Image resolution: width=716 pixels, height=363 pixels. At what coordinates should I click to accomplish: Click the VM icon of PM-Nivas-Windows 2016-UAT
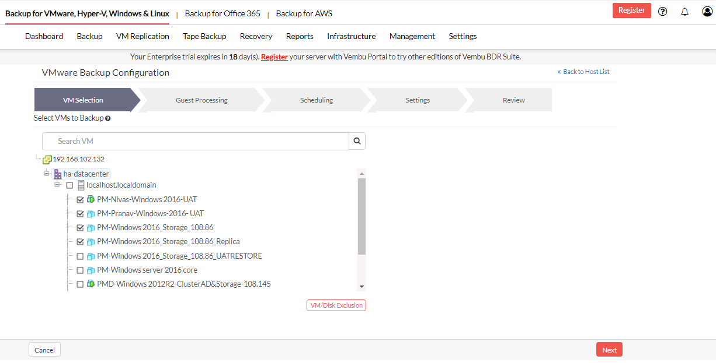[91, 199]
